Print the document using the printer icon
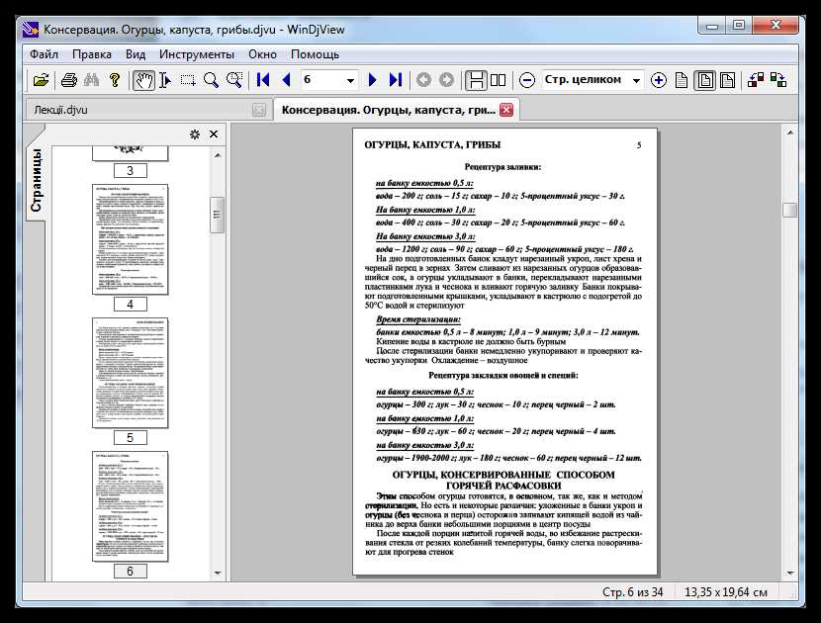This screenshot has height=623, width=821. [x=69, y=80]
